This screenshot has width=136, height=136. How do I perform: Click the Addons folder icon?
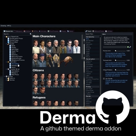tap(8, 78)
